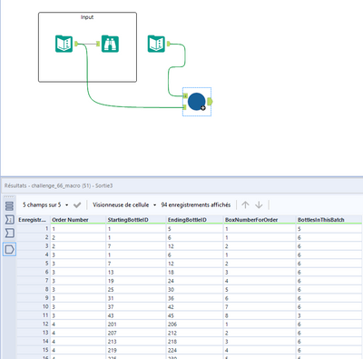Click output anchor of standalone Text Input tool
The width and height of the screenshot is (363, 359).
click(x=169, y=44)
